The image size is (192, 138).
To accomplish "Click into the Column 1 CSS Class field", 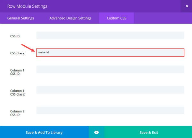I will (x=110, y=90).
